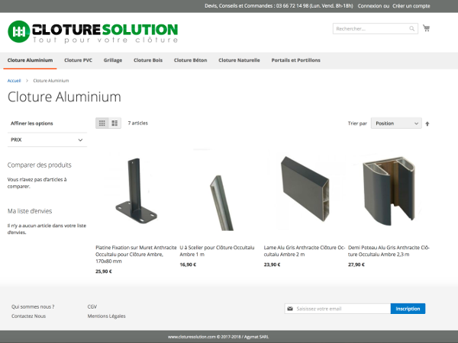Open the shopping cart icon
Screen dimensions: 458x343
click(x=426, y=28)
